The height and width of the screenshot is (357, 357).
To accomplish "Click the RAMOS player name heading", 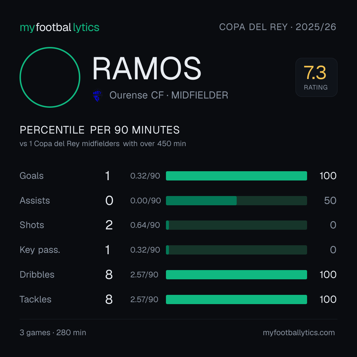I will tap(147, 68).
